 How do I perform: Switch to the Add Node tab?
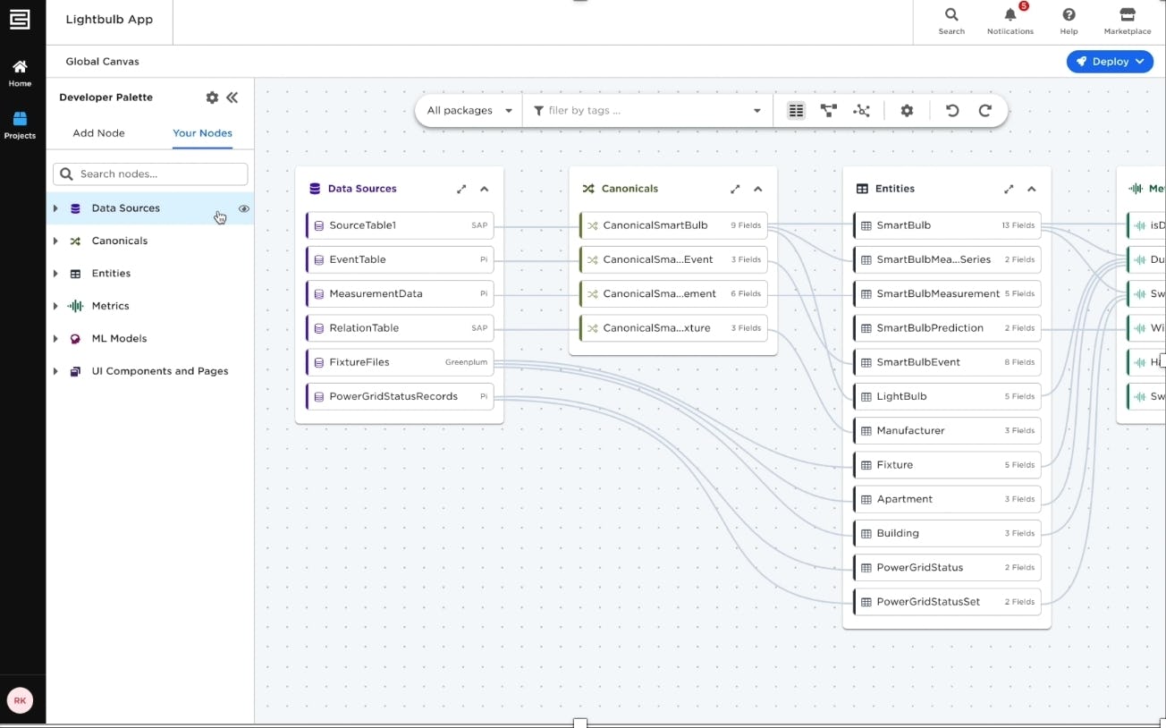coord(98,132)
